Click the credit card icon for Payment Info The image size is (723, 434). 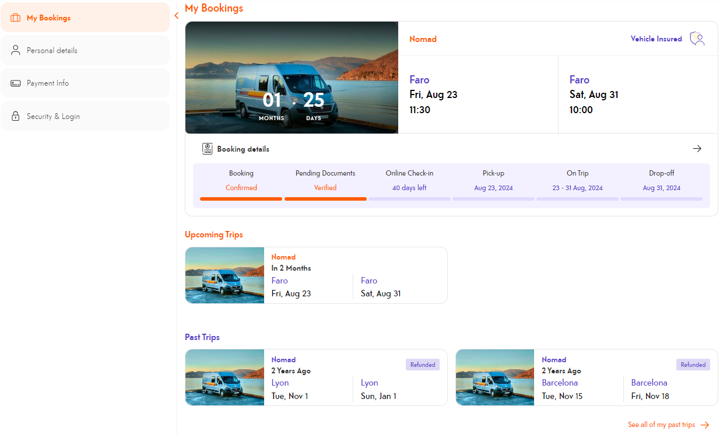pos(16,83)
